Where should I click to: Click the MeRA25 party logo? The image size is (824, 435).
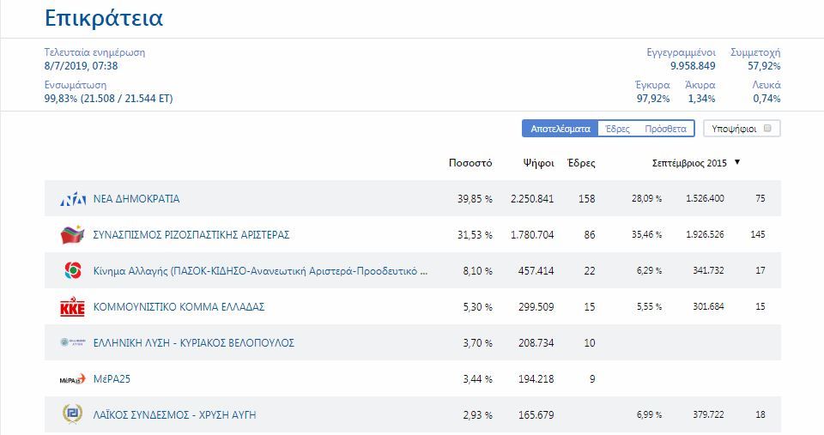coord(72,378)
